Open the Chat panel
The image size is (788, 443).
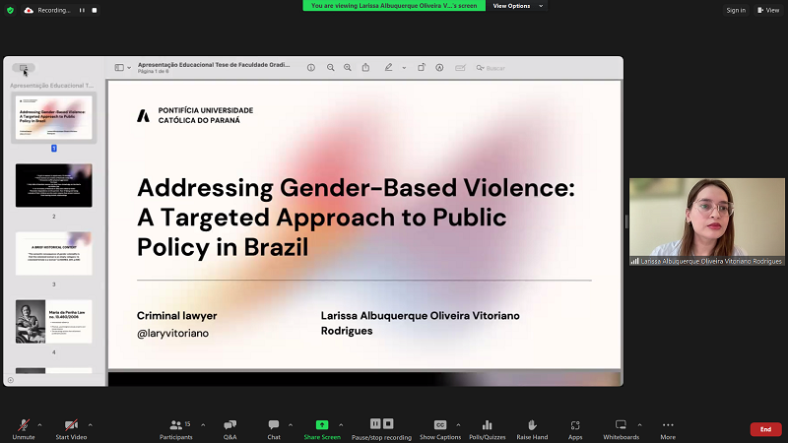[274, 424]
